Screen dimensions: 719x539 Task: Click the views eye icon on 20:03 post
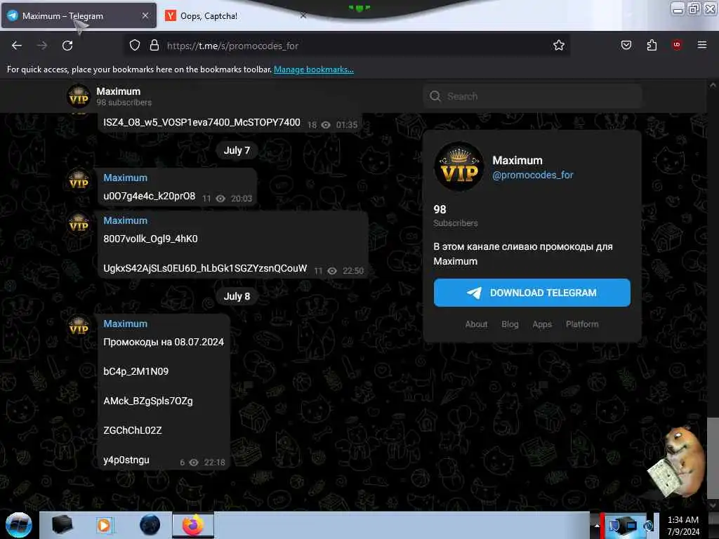pos(220,199)
